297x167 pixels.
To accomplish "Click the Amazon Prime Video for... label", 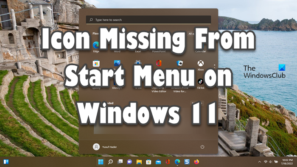I will point(179,90).
